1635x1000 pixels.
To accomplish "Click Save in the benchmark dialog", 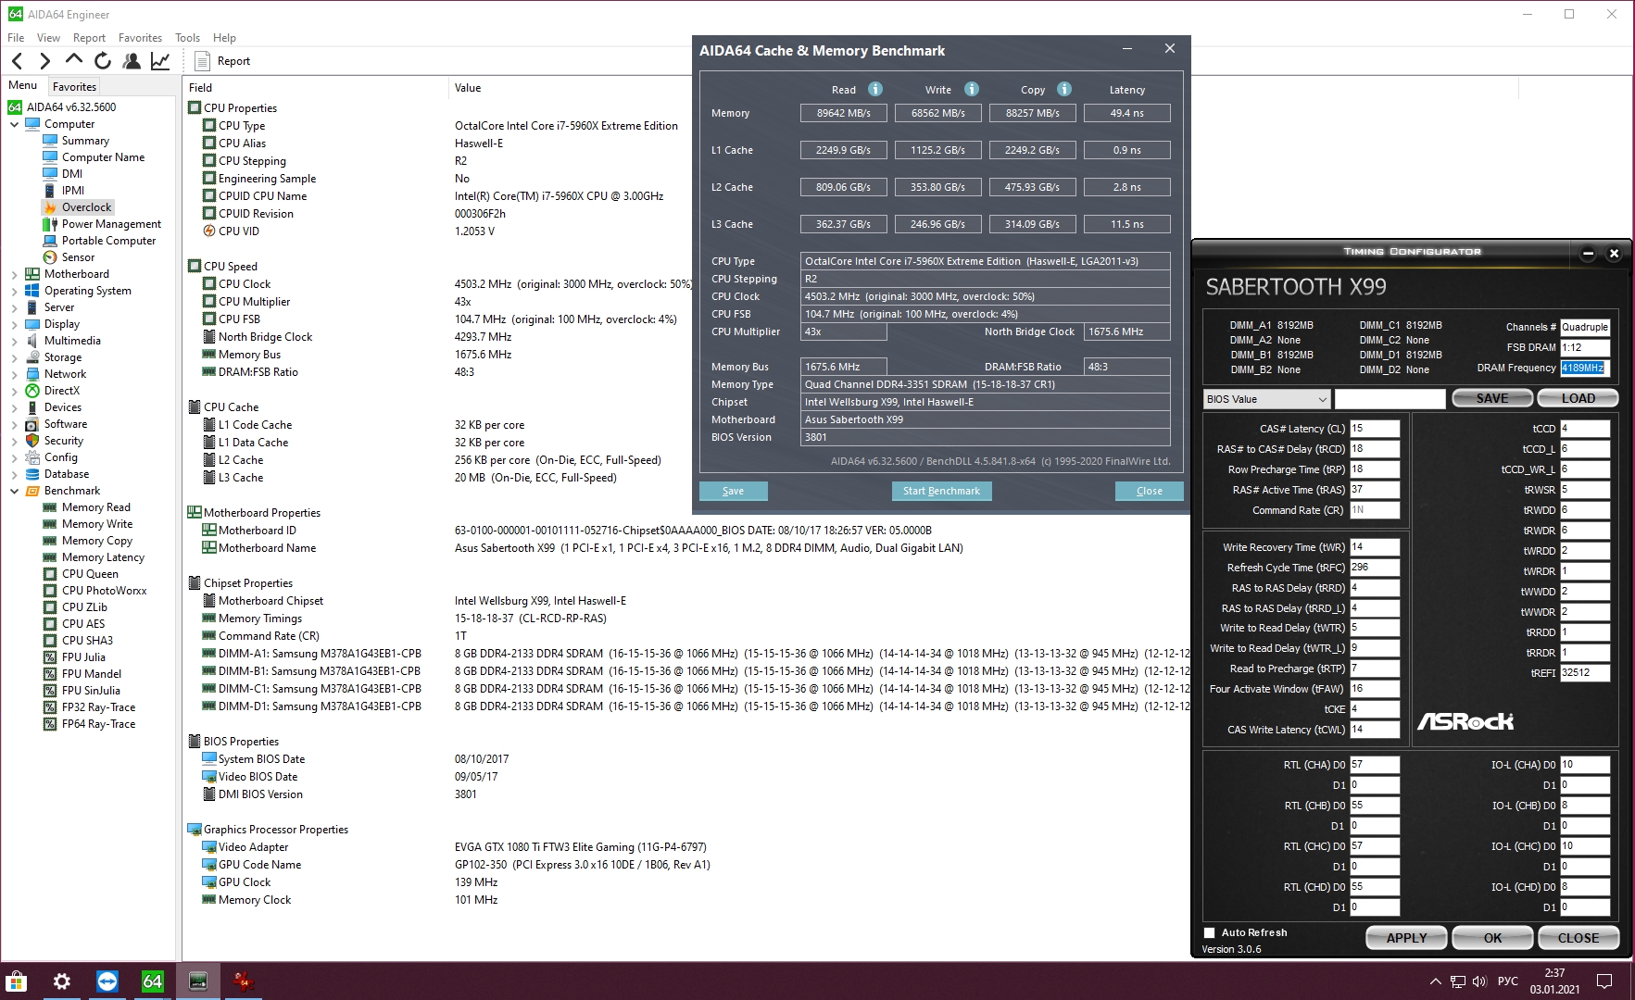I will point(733,491).
